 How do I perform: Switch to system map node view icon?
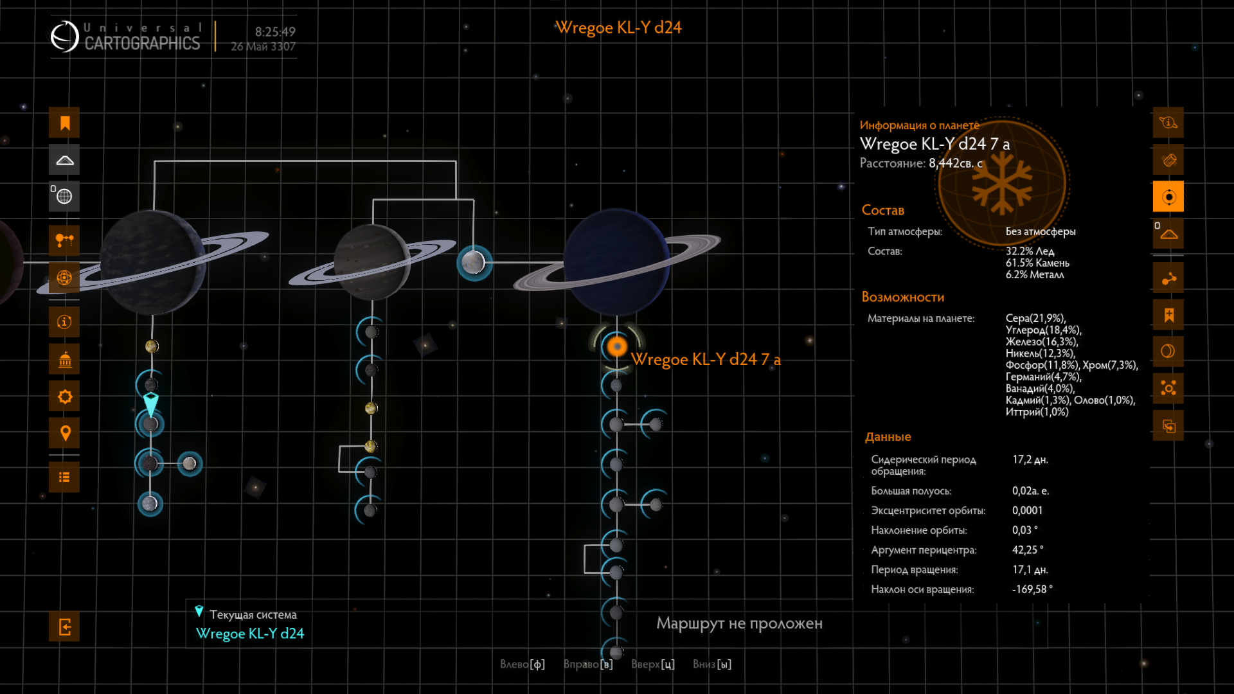(x=64, y=241)
